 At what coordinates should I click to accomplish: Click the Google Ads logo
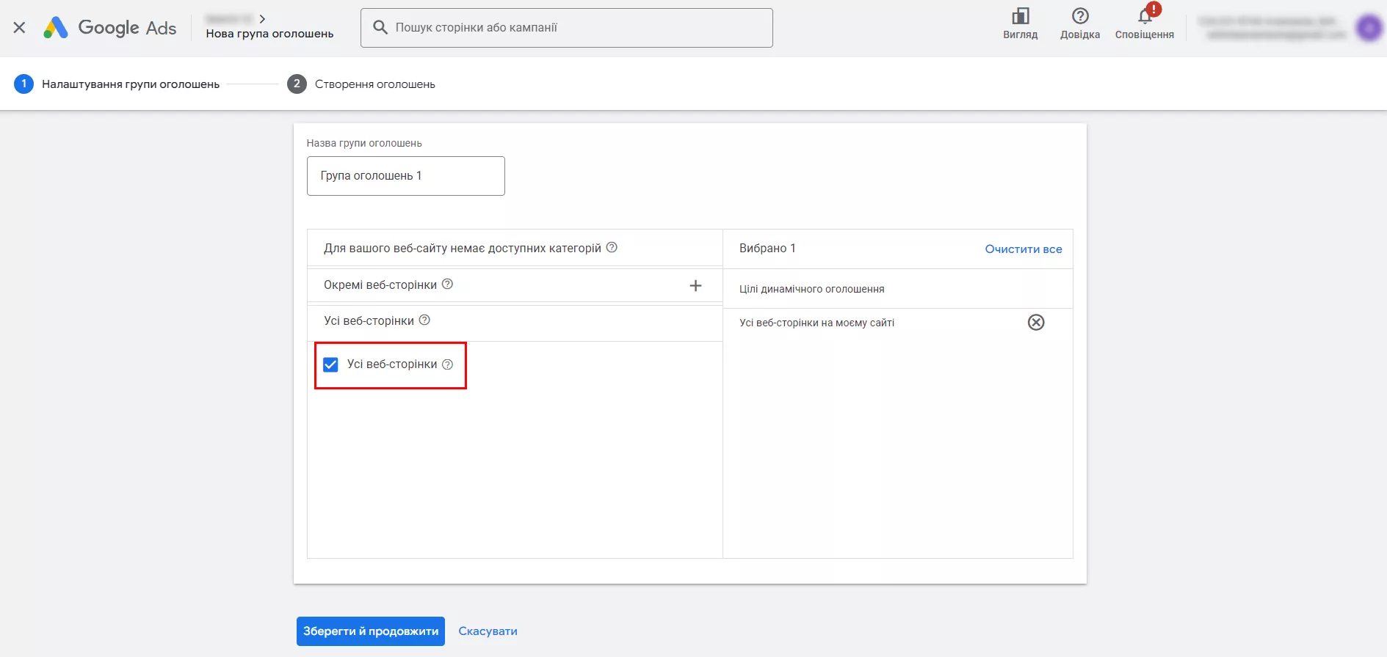[x=109, y=28]
